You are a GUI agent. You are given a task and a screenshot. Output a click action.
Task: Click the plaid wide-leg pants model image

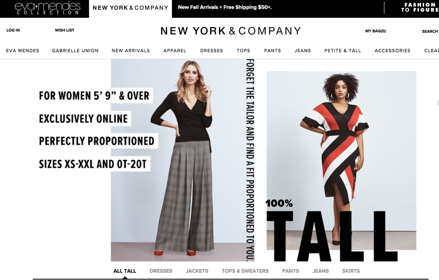pos(183,160)
